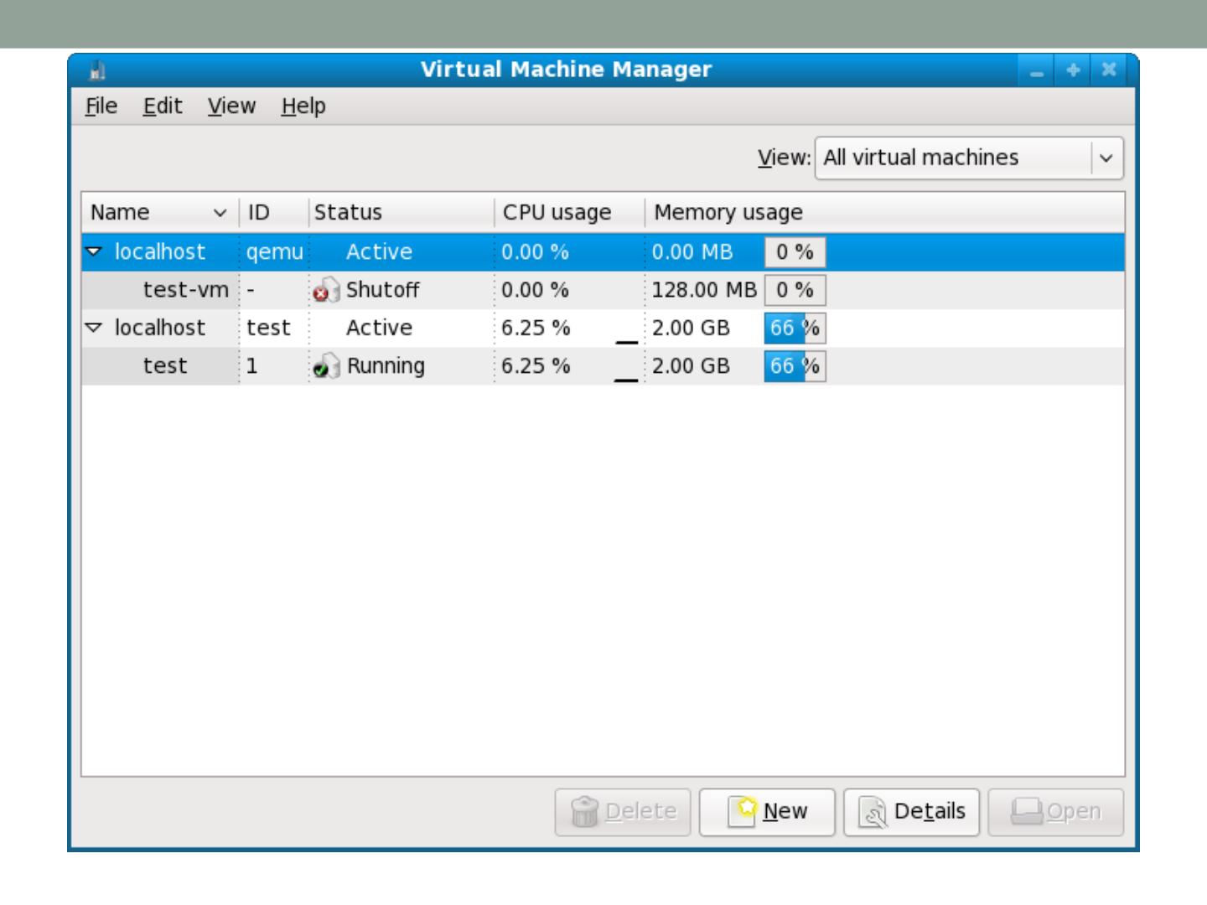The height and width of the screenshot is (905, 1207).
Task: Collapse the selected qemu localhost connection
Action: click(94, 252)
